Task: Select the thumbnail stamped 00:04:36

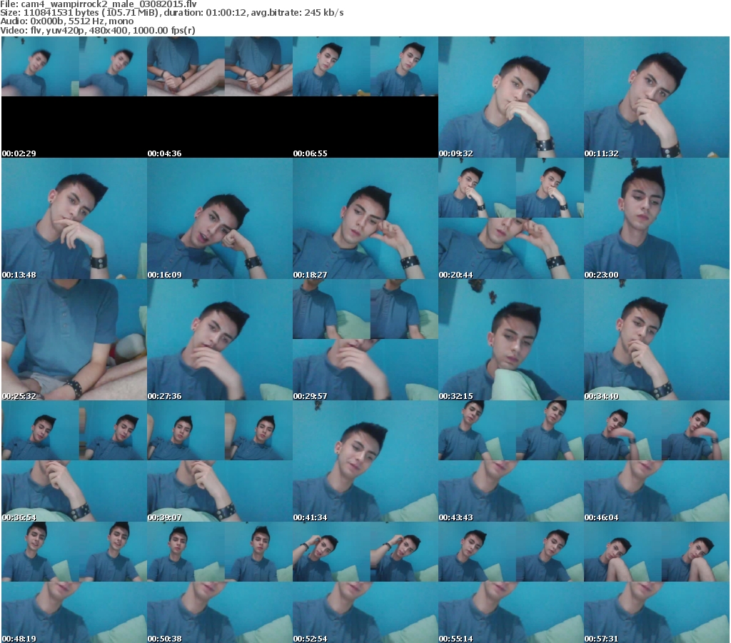Action: tap(220, 97)
